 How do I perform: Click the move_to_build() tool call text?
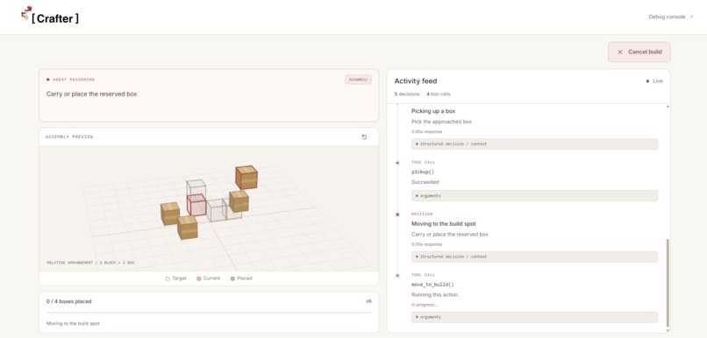432,285
